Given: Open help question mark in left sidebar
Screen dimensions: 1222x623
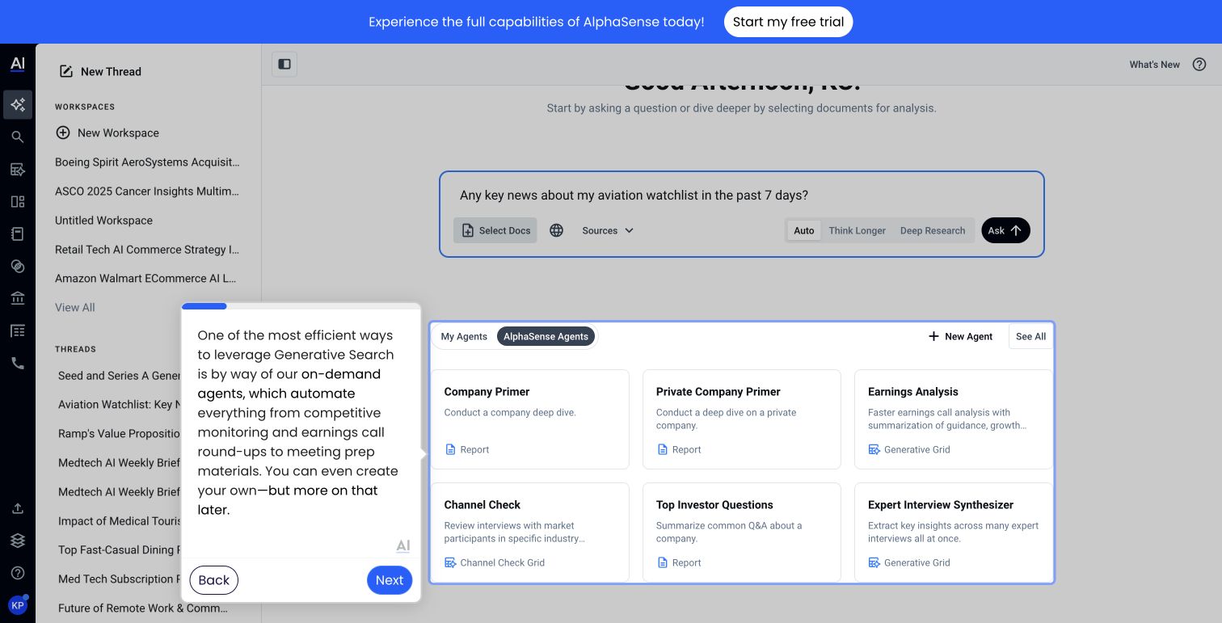Looking at the screenshot, I should pos(18,573).
